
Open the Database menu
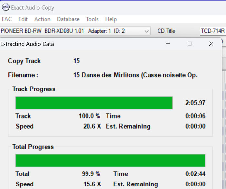point(68,19)
